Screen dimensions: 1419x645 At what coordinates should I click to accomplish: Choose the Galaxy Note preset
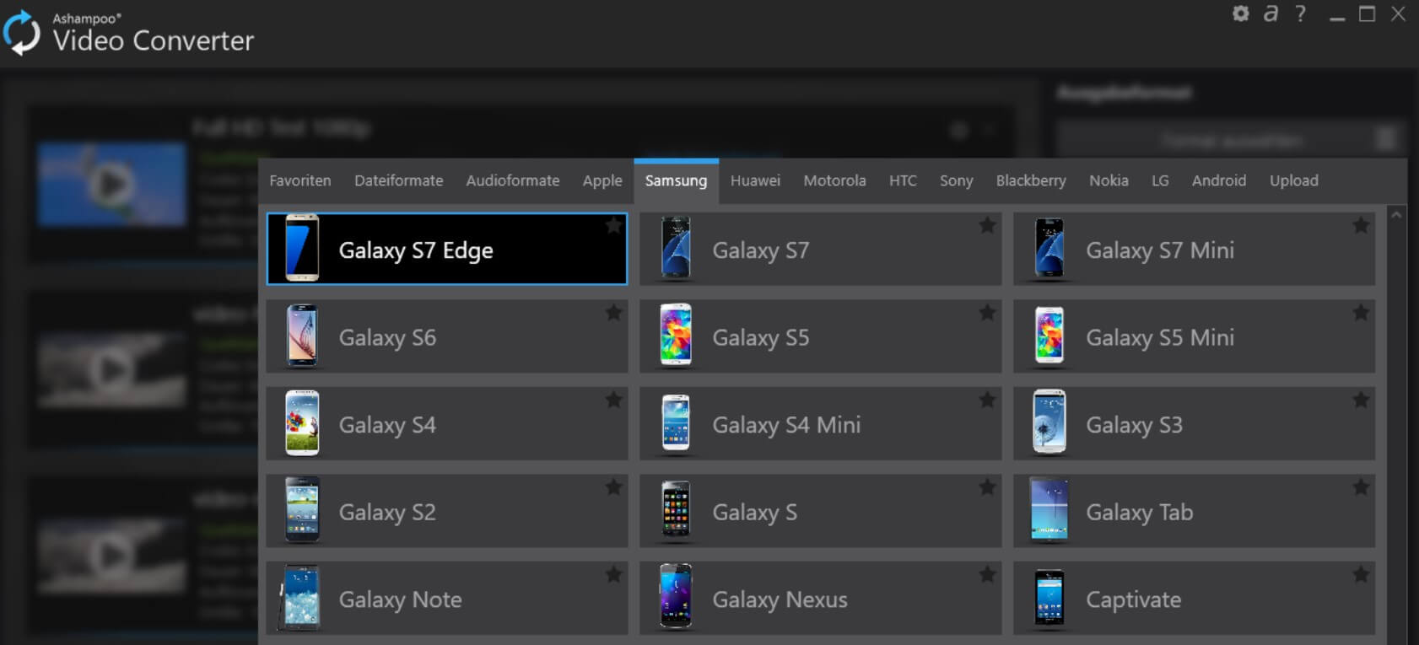click(447, 598)
